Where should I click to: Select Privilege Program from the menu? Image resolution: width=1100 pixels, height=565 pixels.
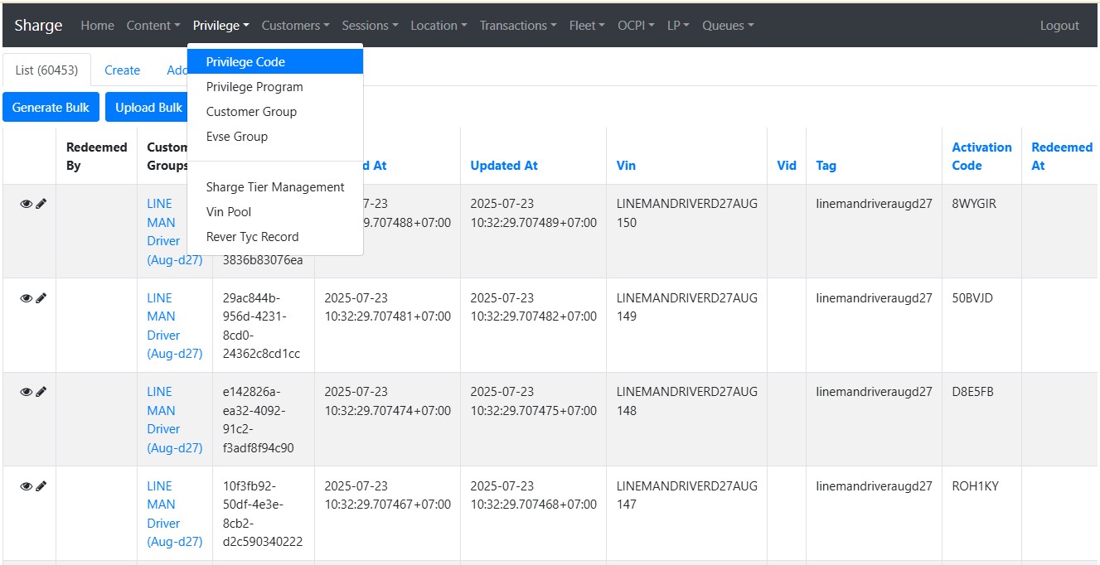tap(254, 87)
